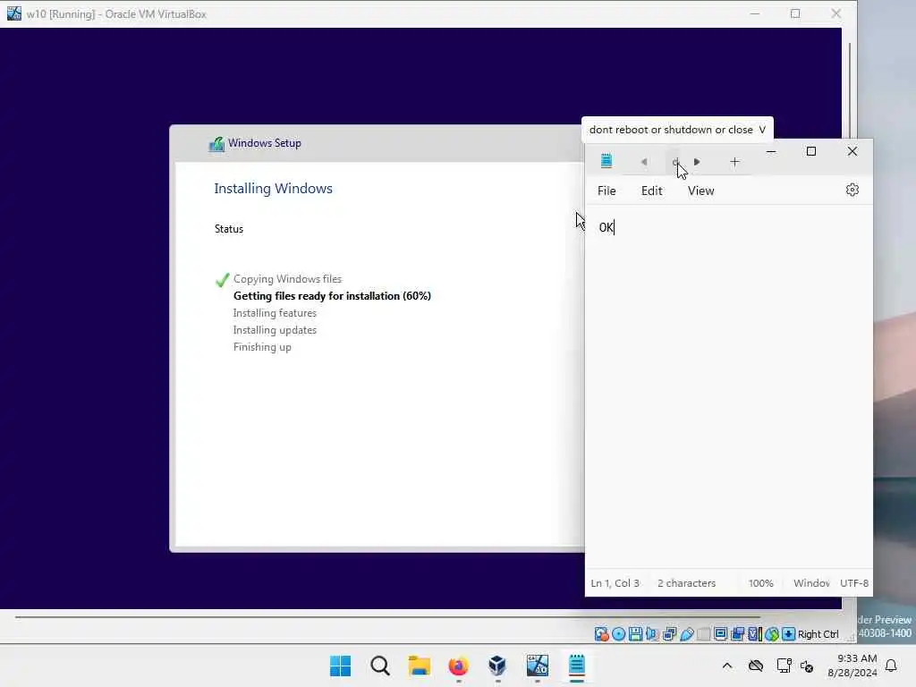This screenshot has width=916, height=687.
Task: Click the audio indicator in VirtualBox status bar
Action: click(652, 634)
